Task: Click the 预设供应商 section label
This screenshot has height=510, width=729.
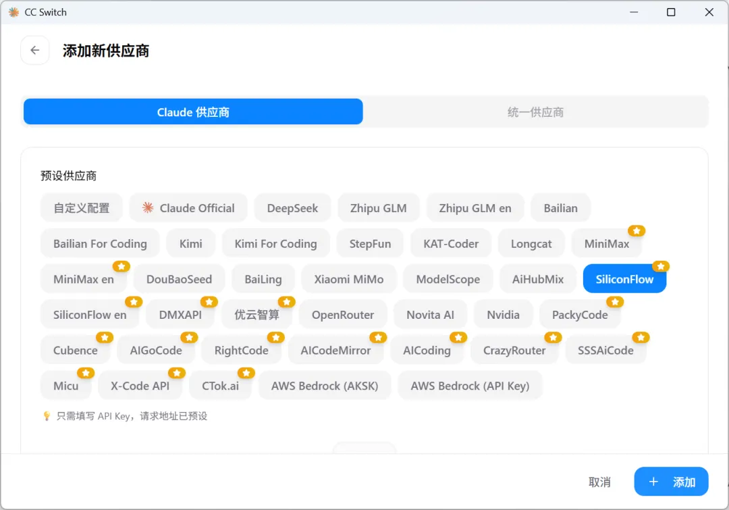Action: click(x=68, y=176)
